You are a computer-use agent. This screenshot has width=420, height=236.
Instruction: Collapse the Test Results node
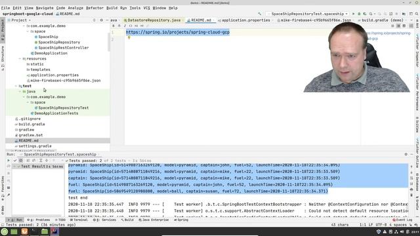[15, 167]
